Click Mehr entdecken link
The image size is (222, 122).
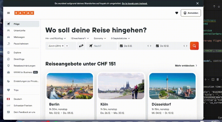click(x=186, y=66)
